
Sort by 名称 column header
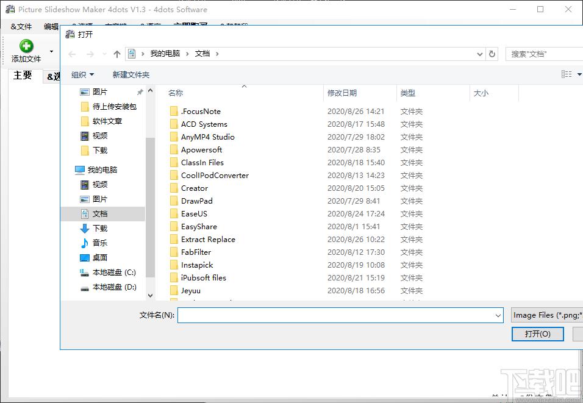(176, 93)
